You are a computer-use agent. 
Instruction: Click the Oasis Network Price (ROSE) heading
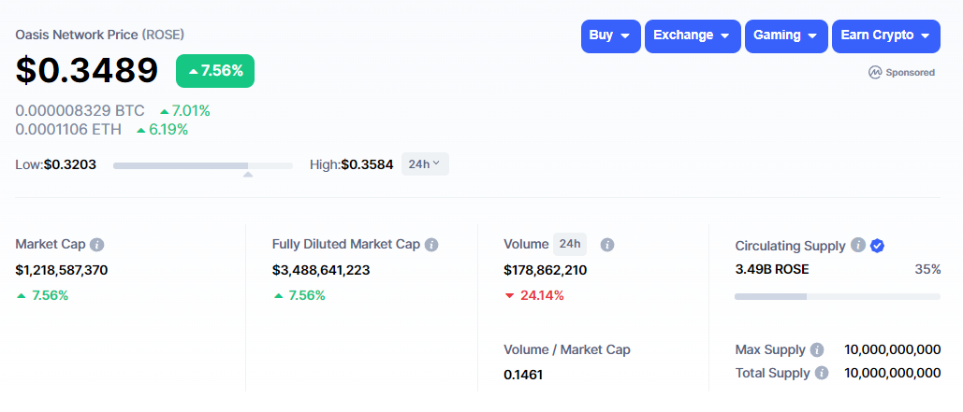coord(99,35)
